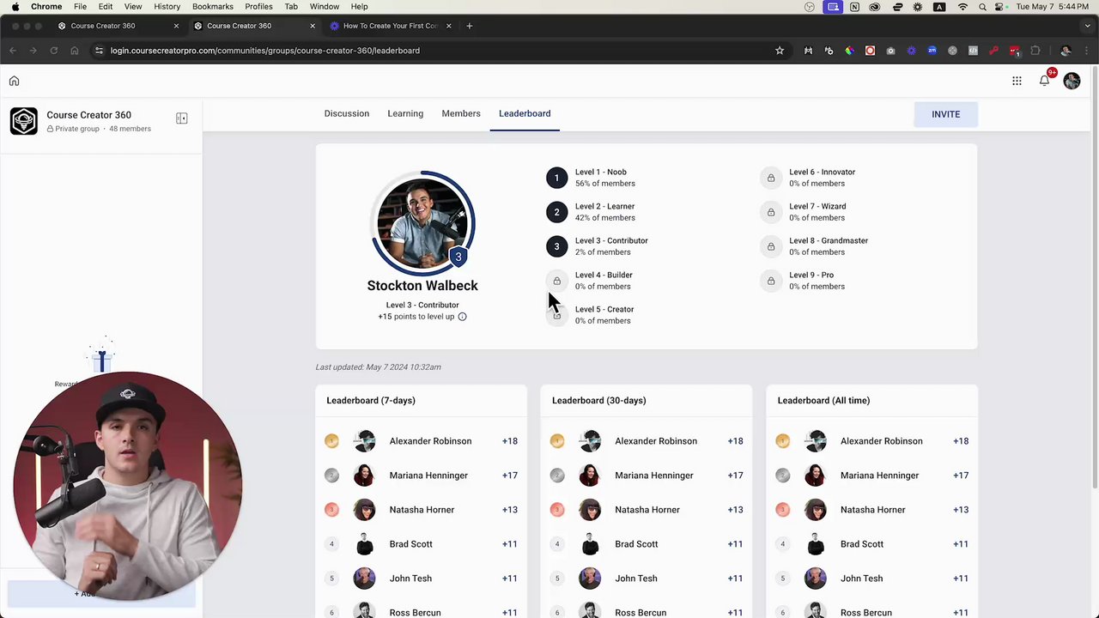Click the Level 9 - Pro lock icon

[x=771, y=281]
